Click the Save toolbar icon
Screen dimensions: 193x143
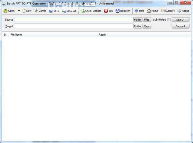point(54,11)
